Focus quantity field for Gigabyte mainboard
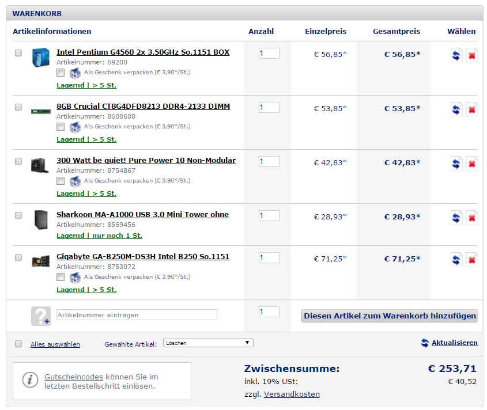Viewport: 487px width, 410px height. tap(269, 257)
